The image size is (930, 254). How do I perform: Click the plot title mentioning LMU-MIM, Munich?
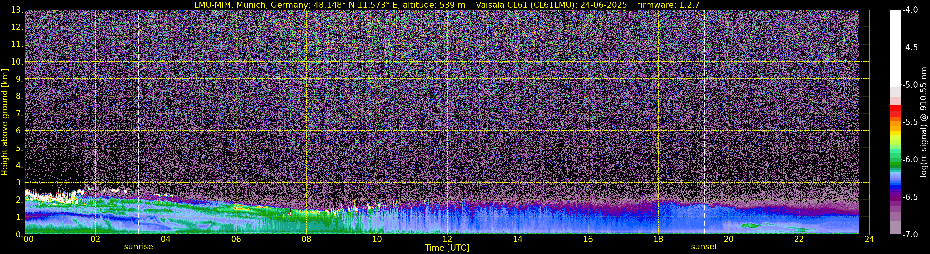pos(447,5)
